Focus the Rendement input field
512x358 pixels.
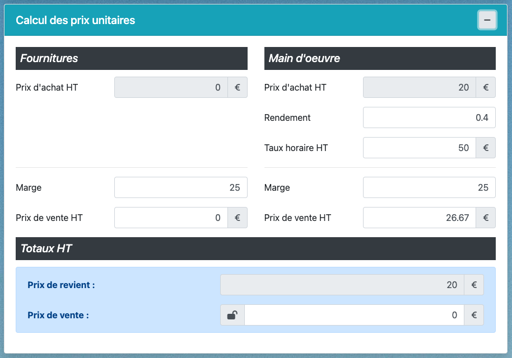coord(429,117)
